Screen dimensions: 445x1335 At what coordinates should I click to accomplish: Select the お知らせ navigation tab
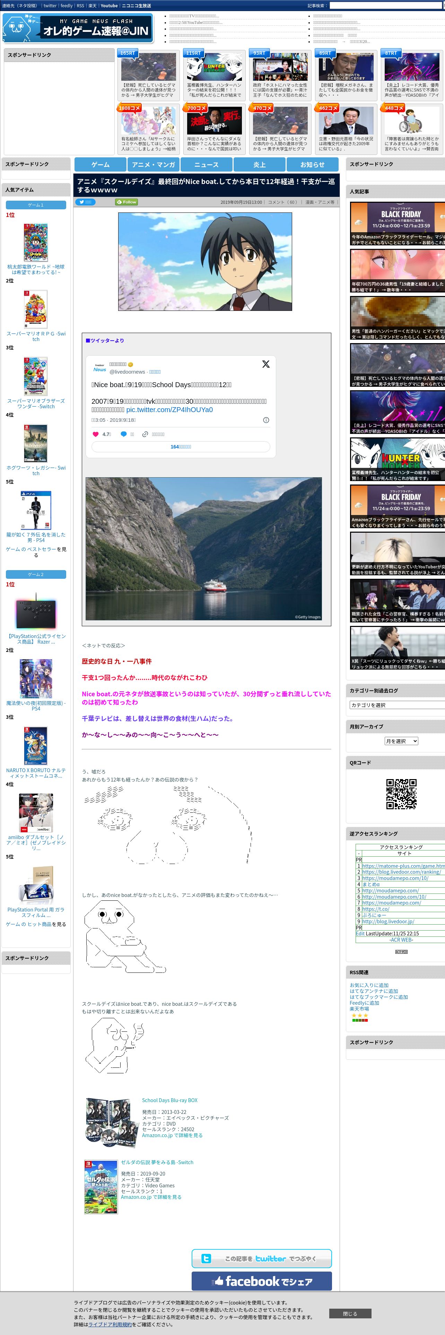tap(312, 164)
